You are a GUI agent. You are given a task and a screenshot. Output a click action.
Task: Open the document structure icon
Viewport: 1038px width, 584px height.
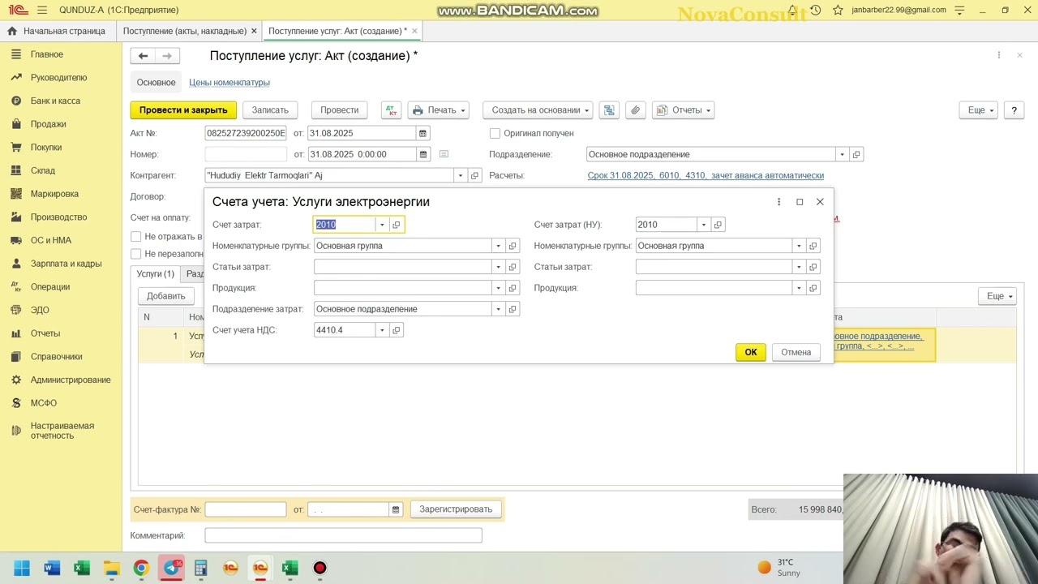pos(609,110)
